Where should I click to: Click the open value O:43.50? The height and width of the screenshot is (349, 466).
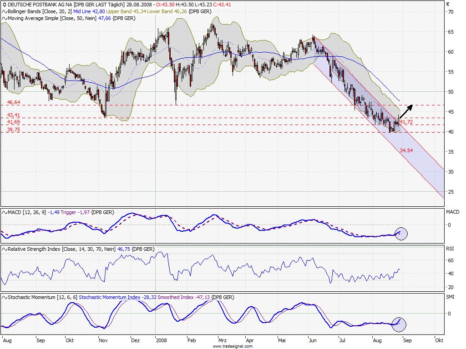pyautogui.click(x=165, y=5)
